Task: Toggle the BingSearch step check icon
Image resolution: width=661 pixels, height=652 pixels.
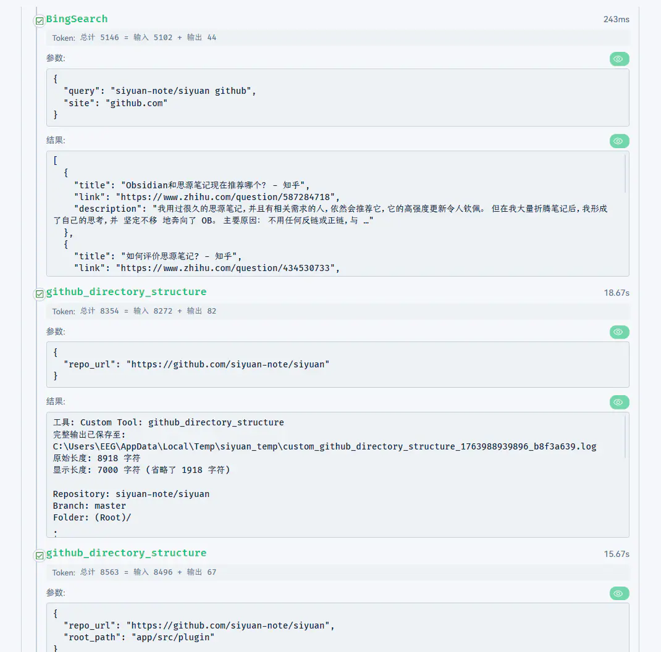Action: click(x=40, y=20)
